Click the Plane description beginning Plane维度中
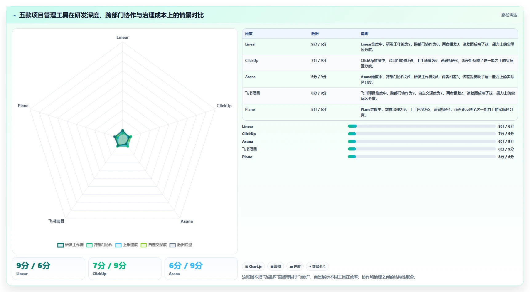Image resolution: width=530 pixels, height=292 pixels. point(437,112)
